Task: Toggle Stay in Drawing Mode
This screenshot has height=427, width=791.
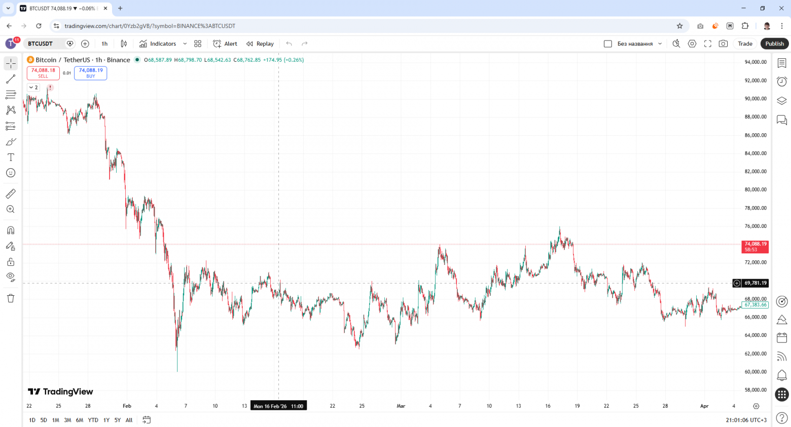Action: 11,246
